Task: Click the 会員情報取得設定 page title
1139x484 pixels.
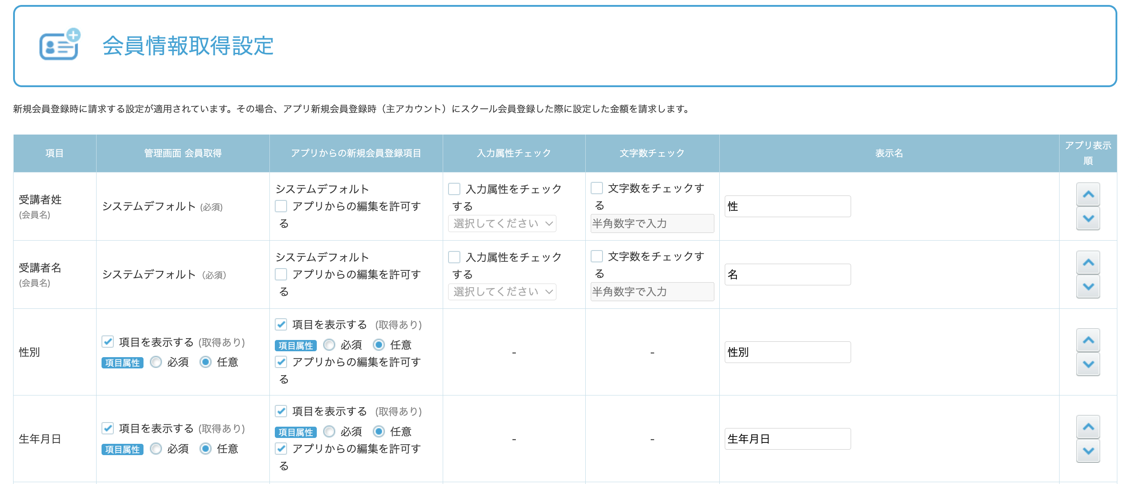Action: pyautogui.click(x=188, y=46)
